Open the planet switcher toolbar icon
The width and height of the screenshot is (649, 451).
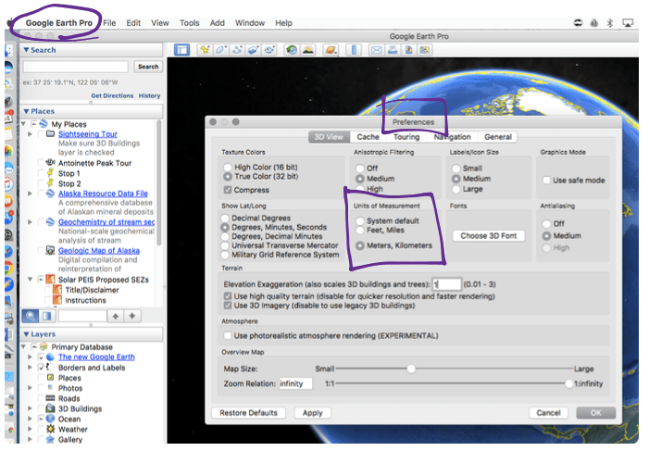pyautogui.click(x=331, y=50)
